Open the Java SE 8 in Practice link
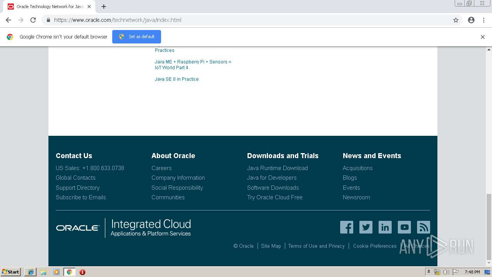The height and width of the screenshot is (277, 492). tap(177, 79)
